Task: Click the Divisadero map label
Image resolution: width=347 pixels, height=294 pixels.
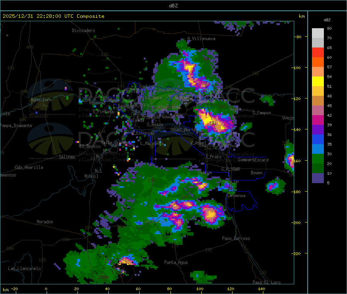Action: 83,31
